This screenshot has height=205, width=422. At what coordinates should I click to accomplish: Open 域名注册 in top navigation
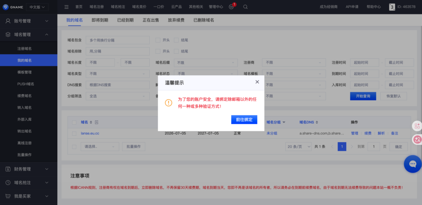pos(96,7)
